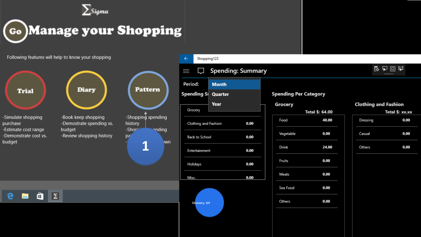This screenshot has height=237, width=421.
Task: Launch Microsoft Edge from the taskbar
Action: point(10,196)
